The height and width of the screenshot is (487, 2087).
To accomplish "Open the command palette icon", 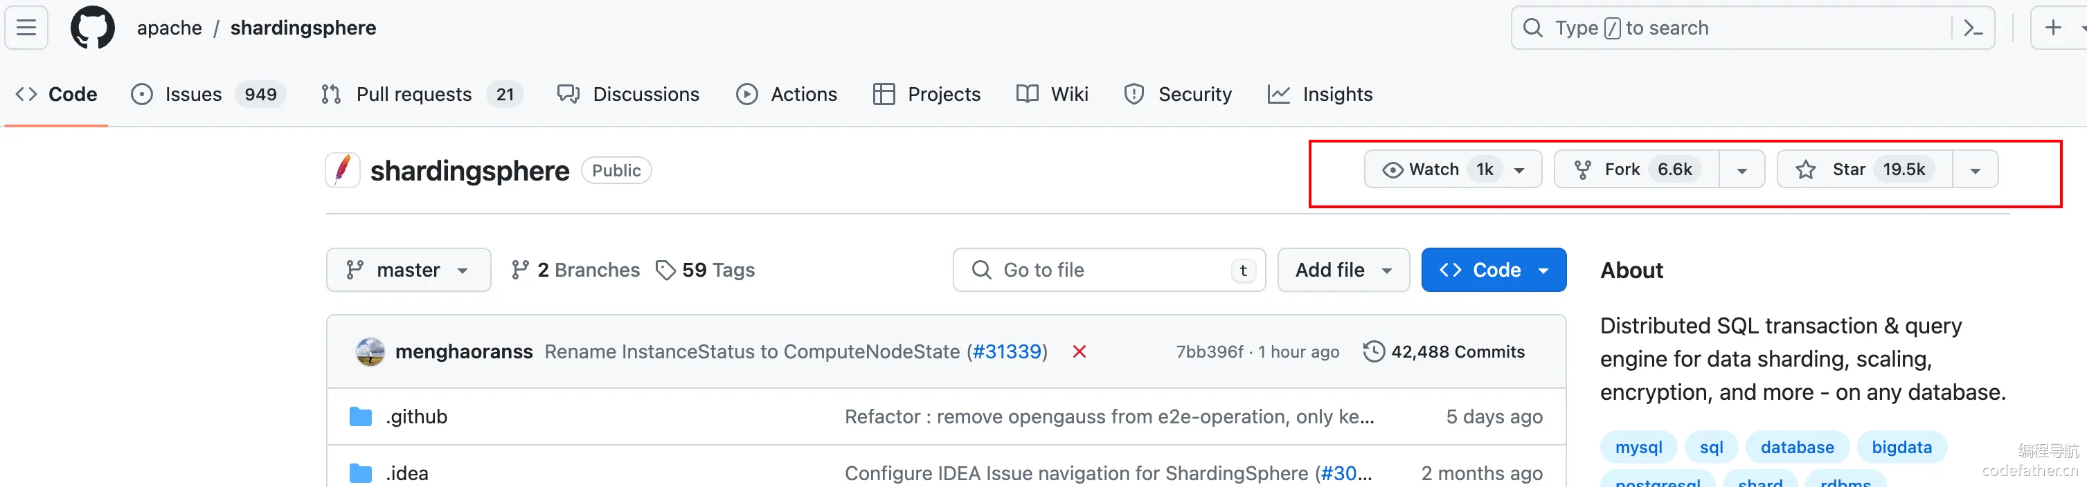I will pos(1973,28).
